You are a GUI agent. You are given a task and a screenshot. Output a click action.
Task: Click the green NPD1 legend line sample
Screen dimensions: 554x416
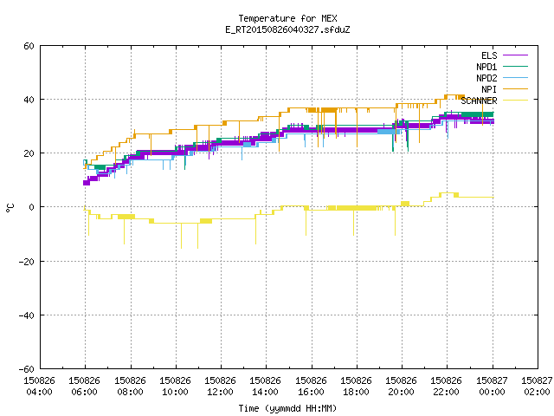515,66
